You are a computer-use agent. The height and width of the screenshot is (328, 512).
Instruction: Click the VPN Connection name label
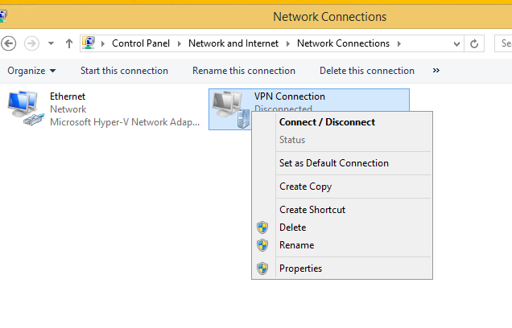[x=290, y=96]
